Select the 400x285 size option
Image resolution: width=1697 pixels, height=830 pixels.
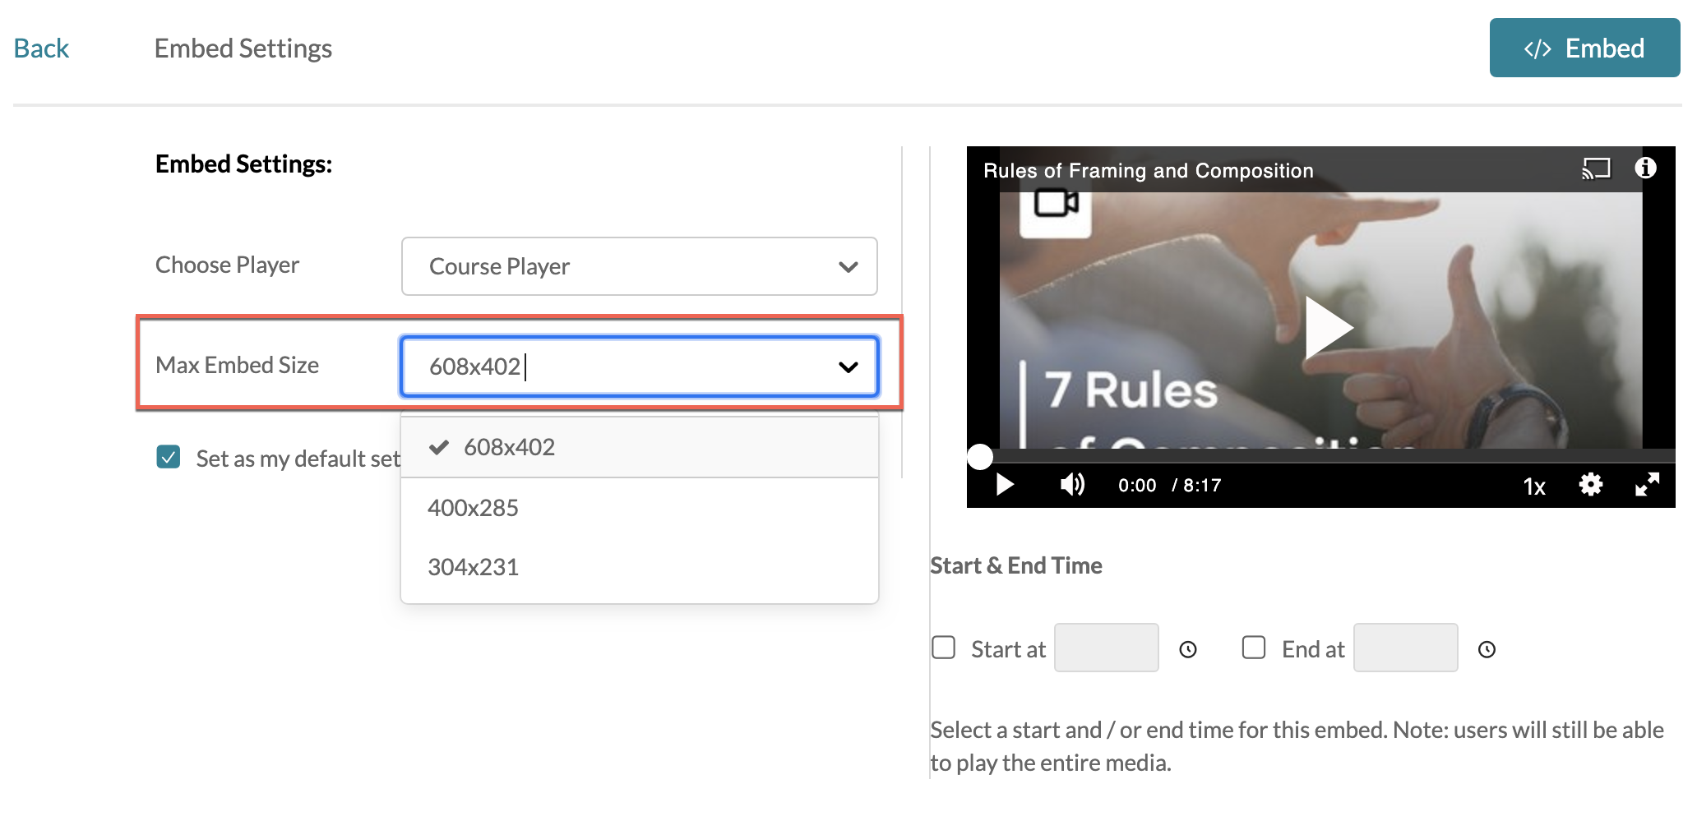coord(474,508)
